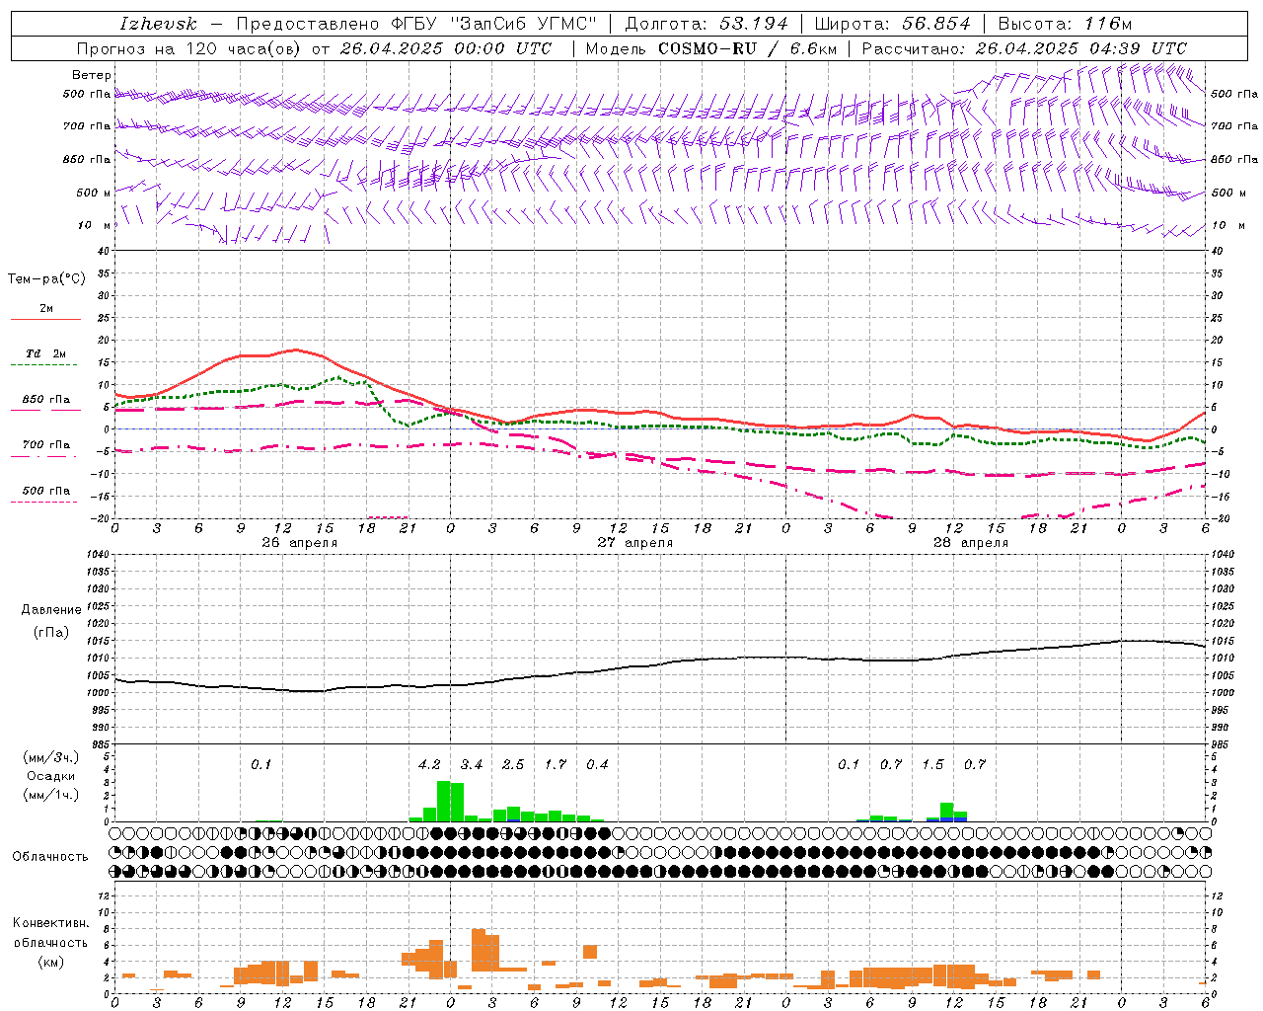Click the solid red legend line under "2м"
The height and width of the screenshot is (1011, 1263).
45,320
